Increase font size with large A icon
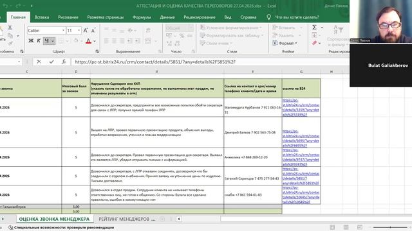The width and height of the screenshot is (412, 231). (x=86, y=31)
